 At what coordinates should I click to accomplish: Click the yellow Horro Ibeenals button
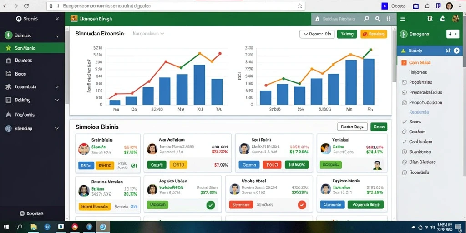(x=95, y=206)
